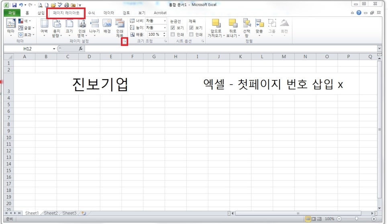The image size is (388, 224).
Task: Open the 시트 옵션 dialog launcher
Action: click(203, 41)
